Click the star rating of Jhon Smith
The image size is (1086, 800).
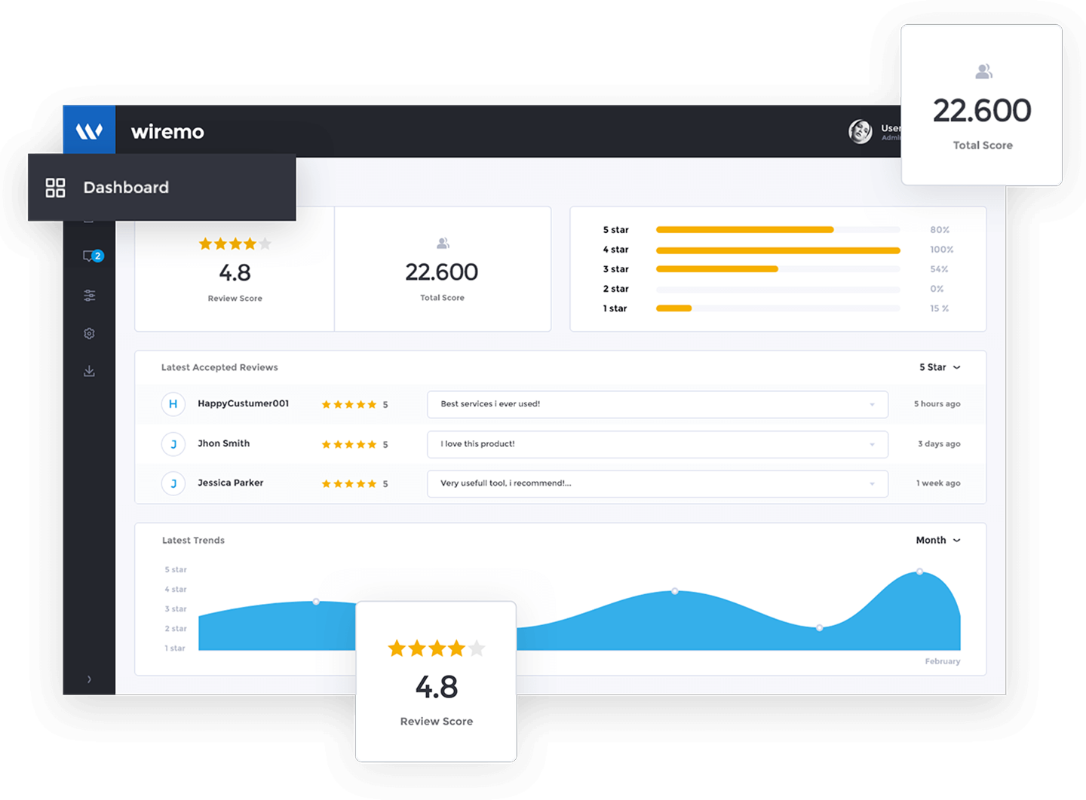(x=349, y=445)
